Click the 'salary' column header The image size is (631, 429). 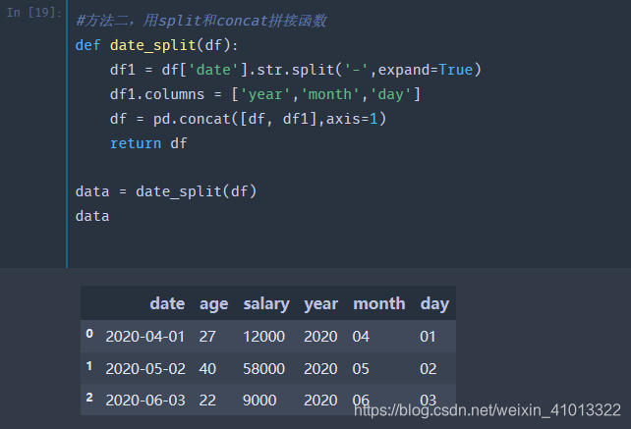(266, 304)
